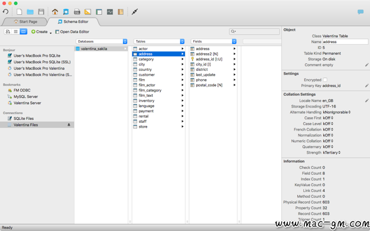Switch to tree view mode
The image size is (370, 231).
click(8, 32)
